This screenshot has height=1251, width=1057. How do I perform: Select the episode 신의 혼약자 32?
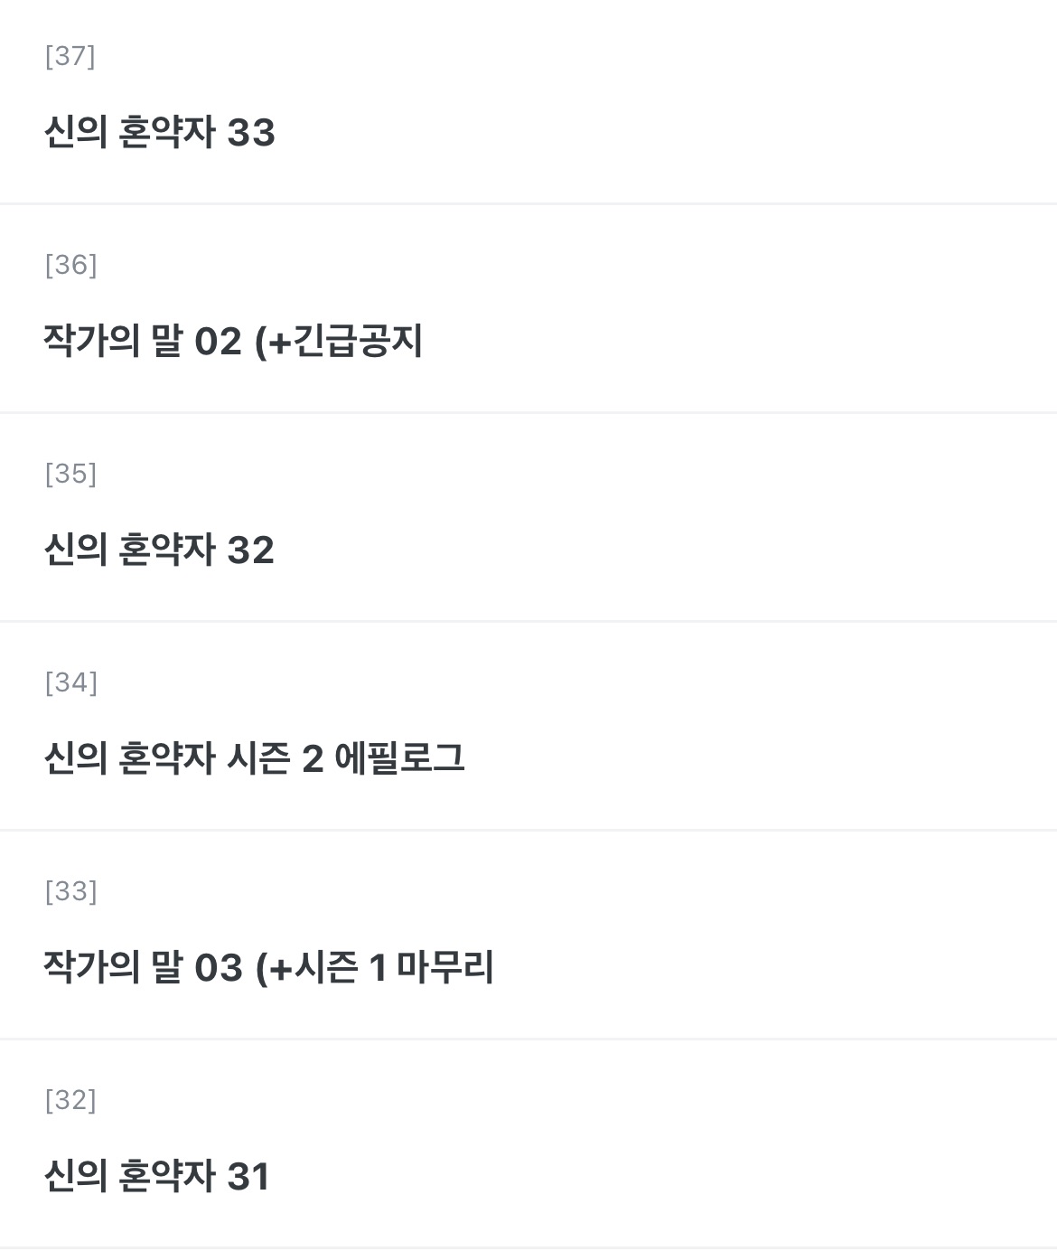pos(159,550)
